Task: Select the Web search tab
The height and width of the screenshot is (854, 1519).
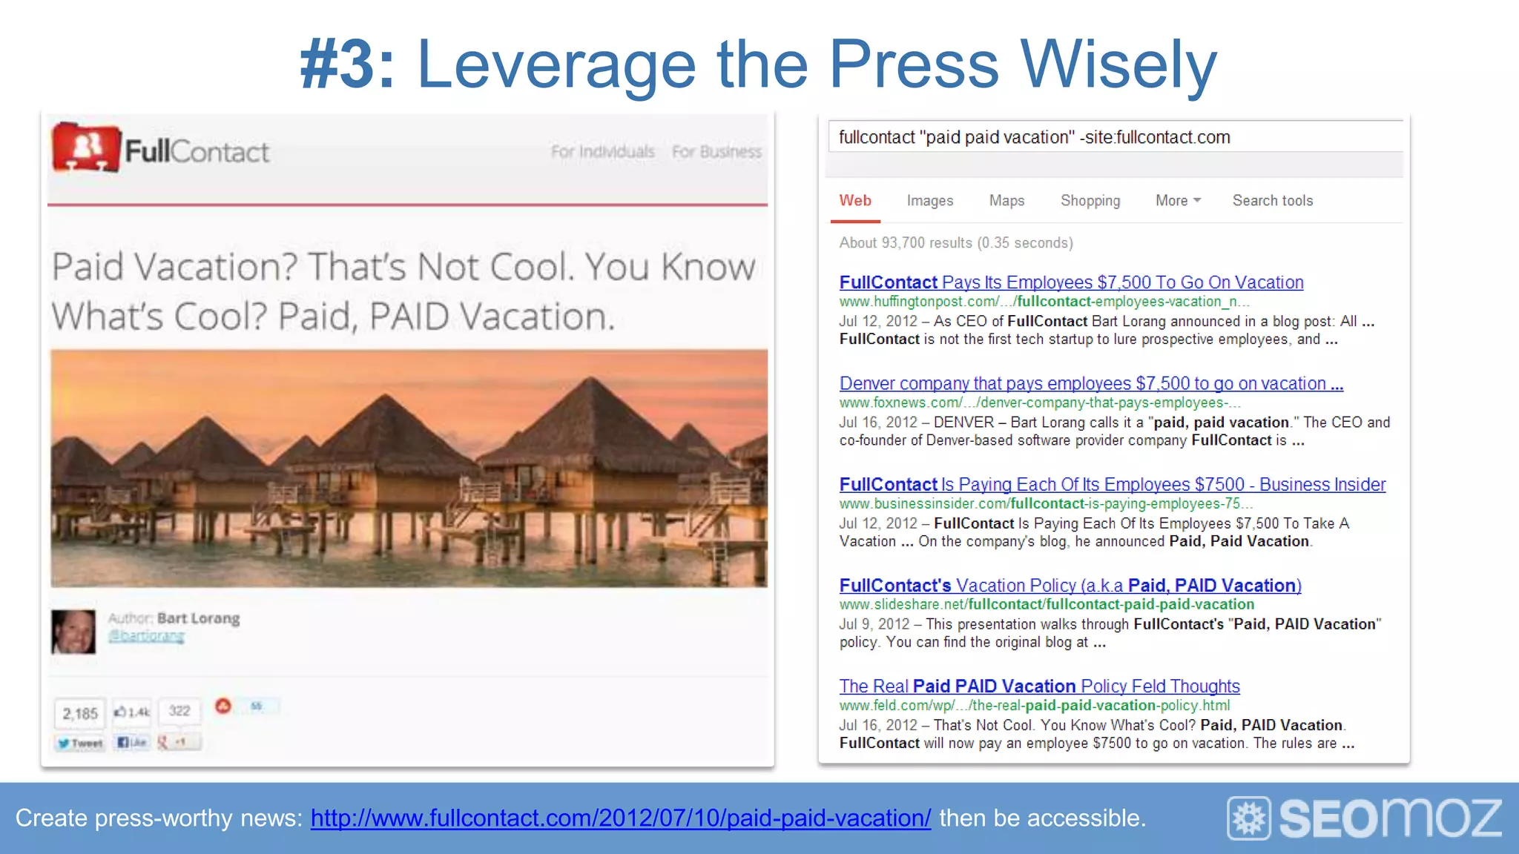Action: pyautogui.click(x=855, y=201)
